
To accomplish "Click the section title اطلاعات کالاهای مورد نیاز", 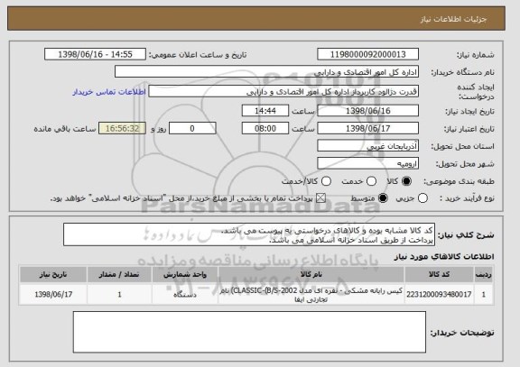I will pyautogui.click(x=444, y=257).
